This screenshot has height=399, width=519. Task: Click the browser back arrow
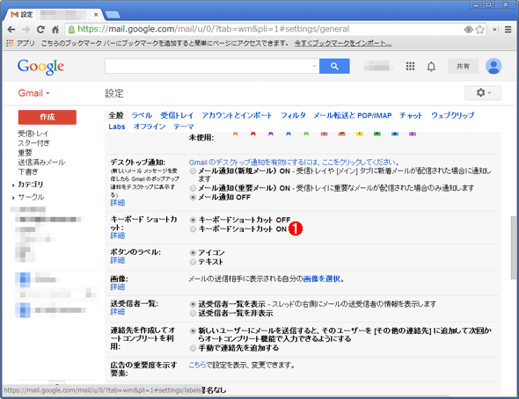point(11,29)
